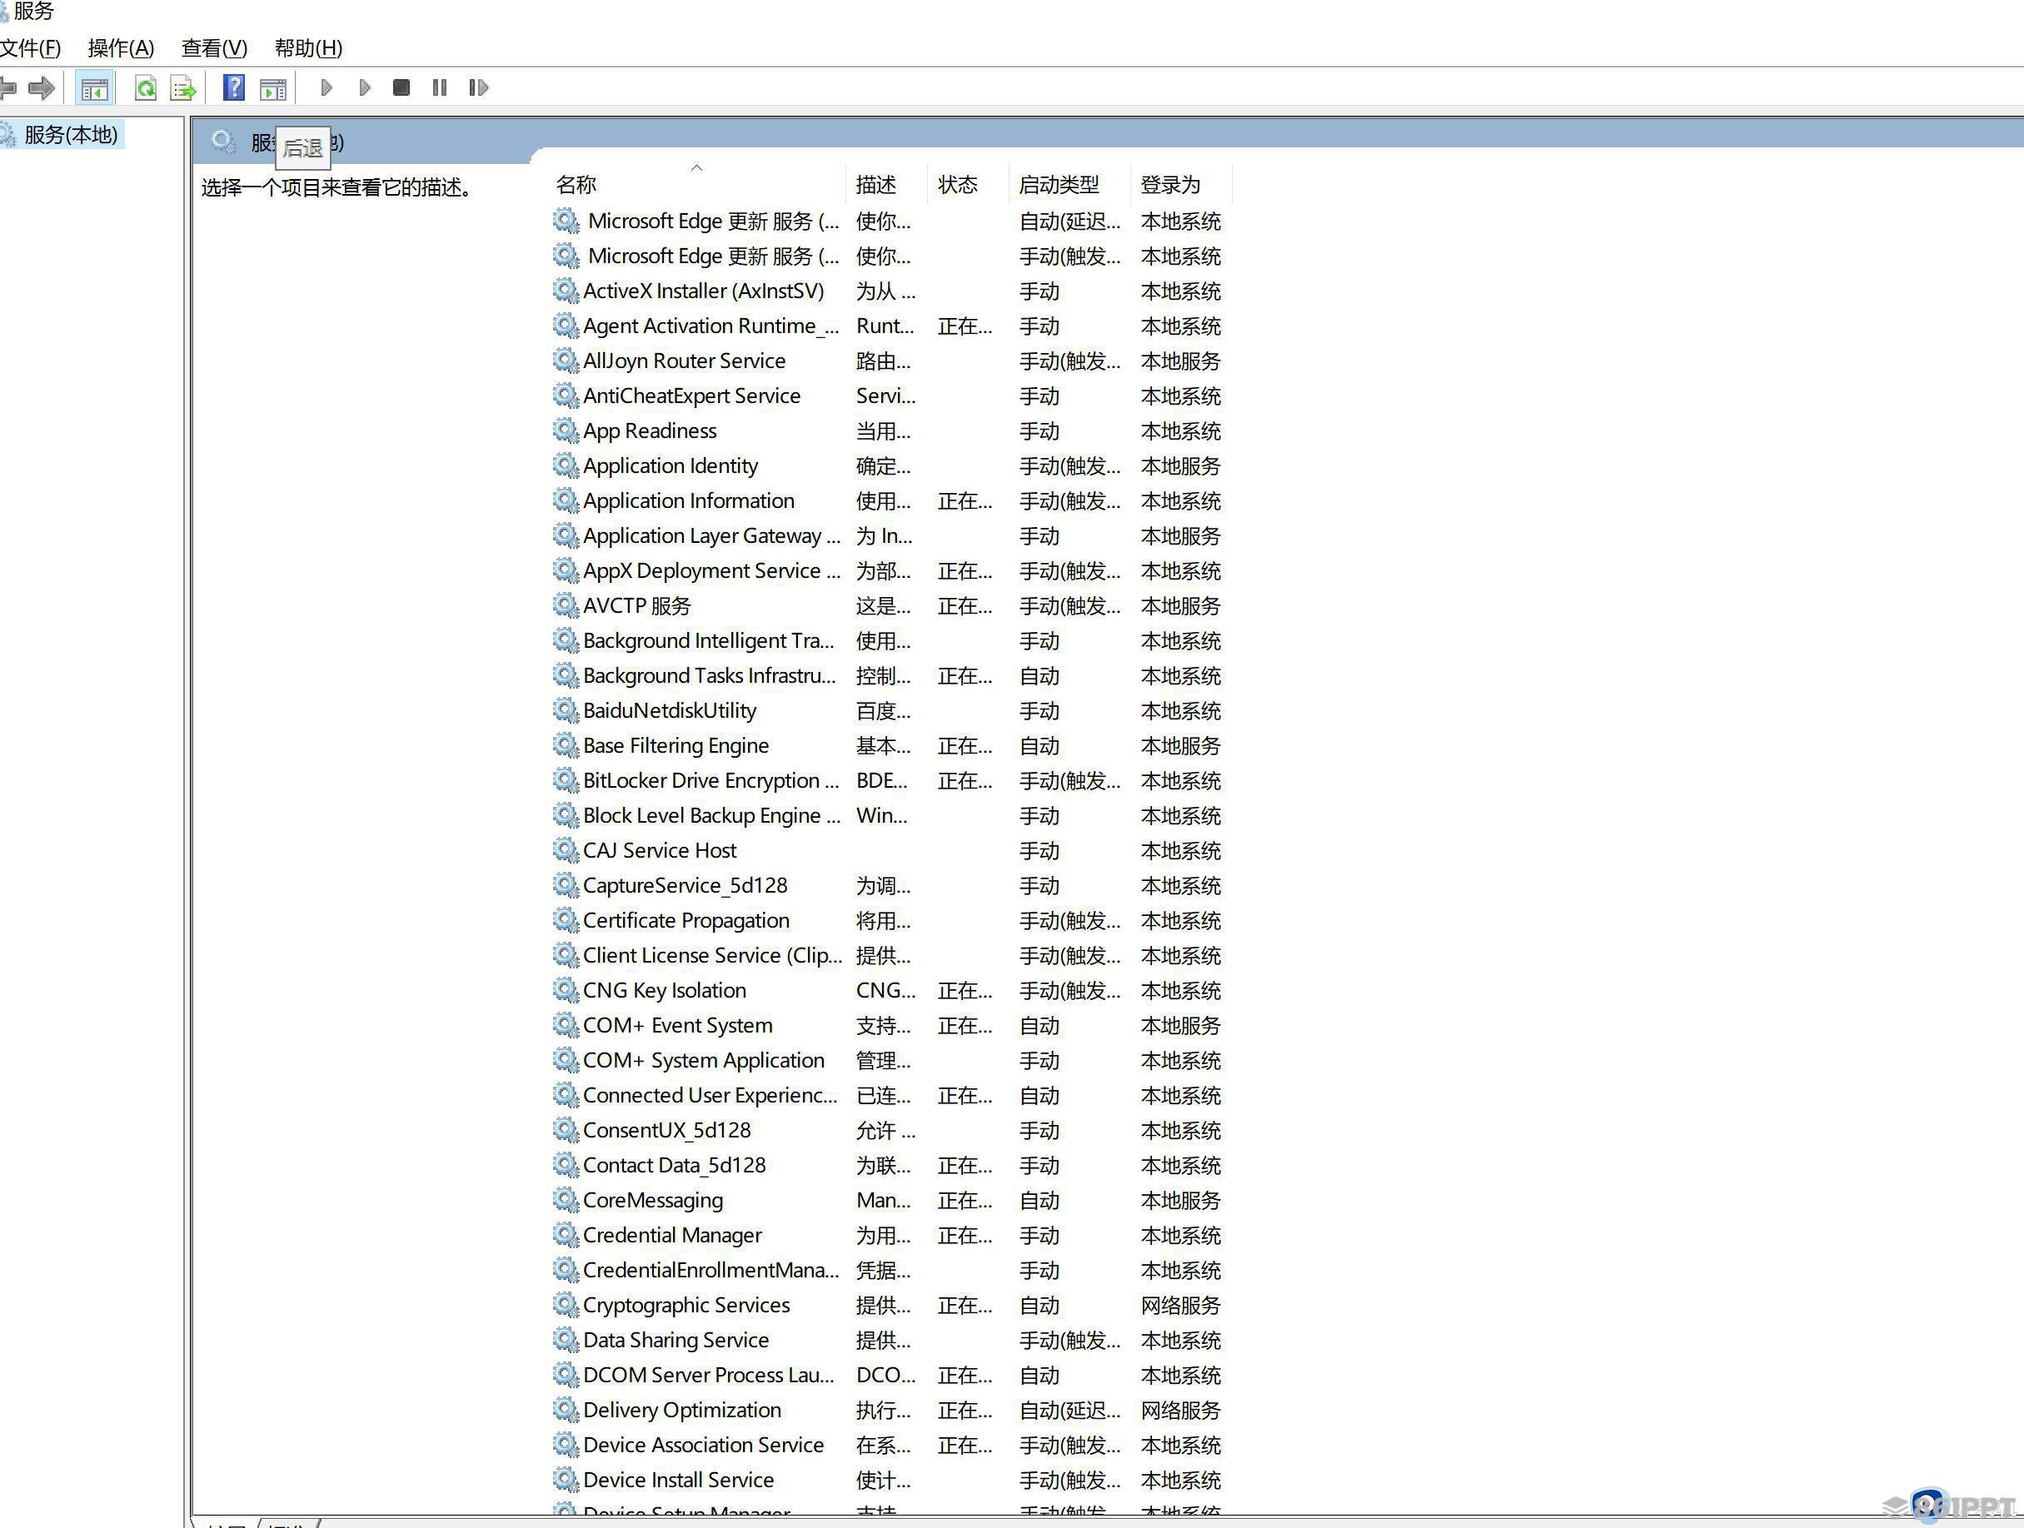
Task: Click the Forward arrow toolbar icon
Action: point(42,87)
